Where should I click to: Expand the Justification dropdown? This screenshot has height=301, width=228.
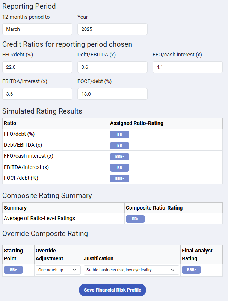pos(131,270)
